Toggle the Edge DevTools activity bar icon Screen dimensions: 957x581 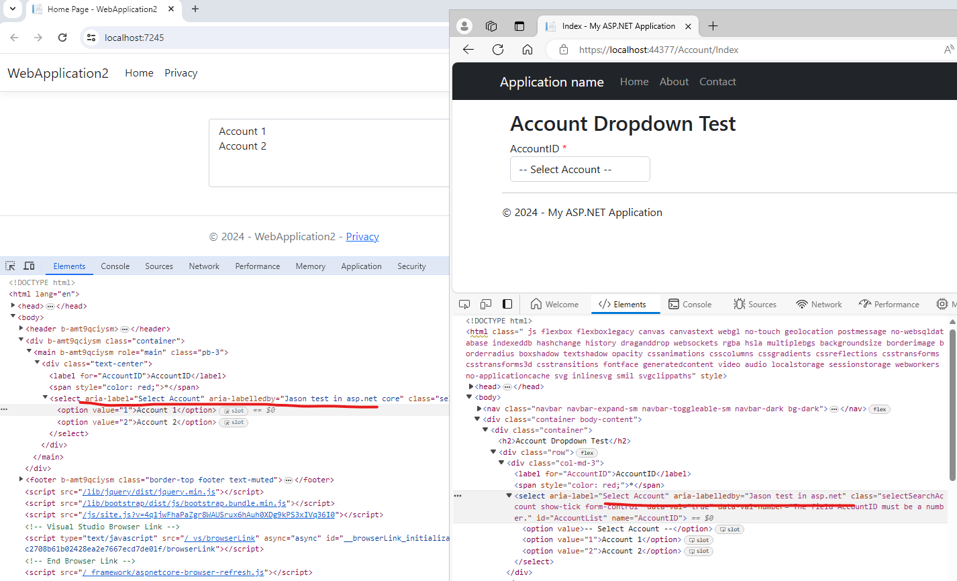[x=507, y=304]
